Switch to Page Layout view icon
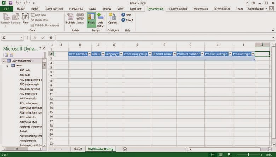 tap(221, 155)
